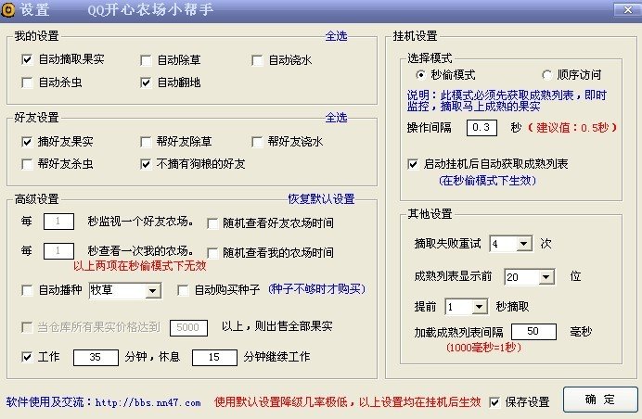Click the (1000毫秒=1秒) note
Screen dimensions: 642x419
tap(483, 348)
